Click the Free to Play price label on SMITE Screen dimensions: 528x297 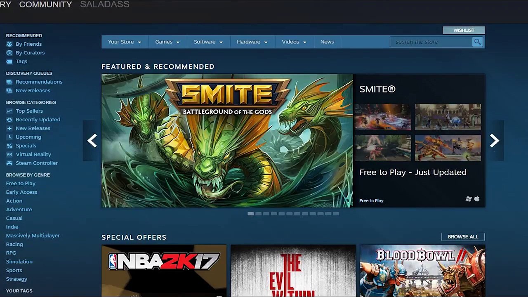point(371,200)
